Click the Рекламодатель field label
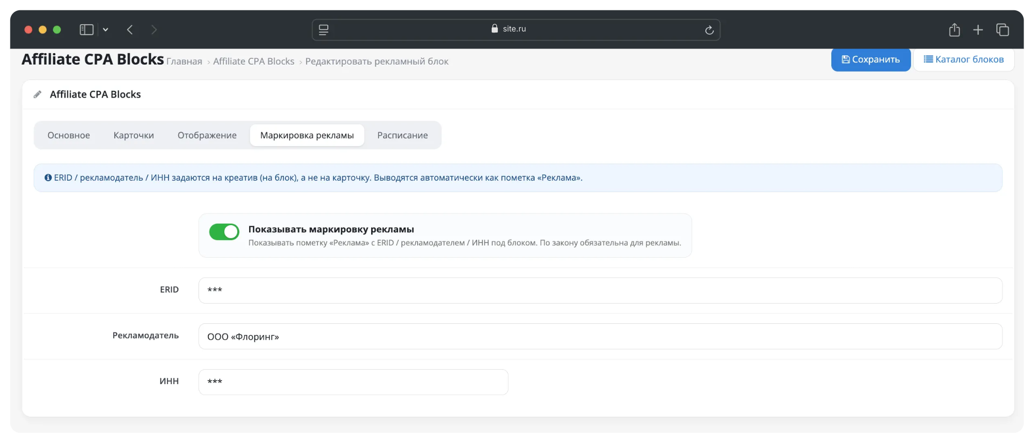The image size is (1034, 443). 146,336
